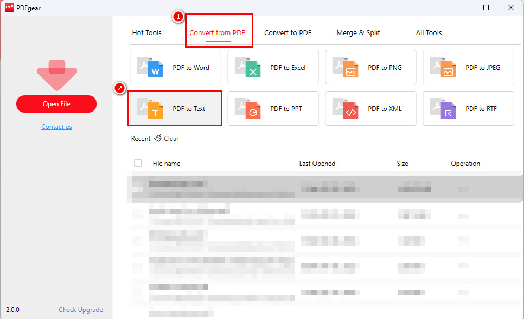Go to the Merge & Split tab

(x=358, y=32)
